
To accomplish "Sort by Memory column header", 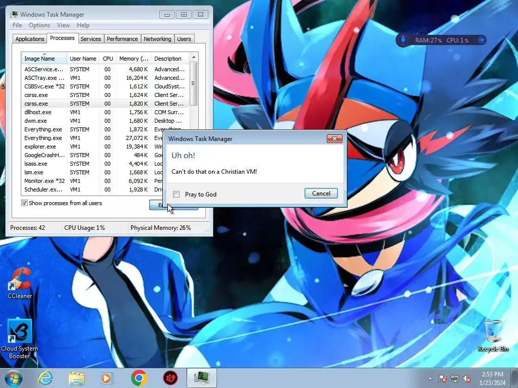I will click(134, 59).
